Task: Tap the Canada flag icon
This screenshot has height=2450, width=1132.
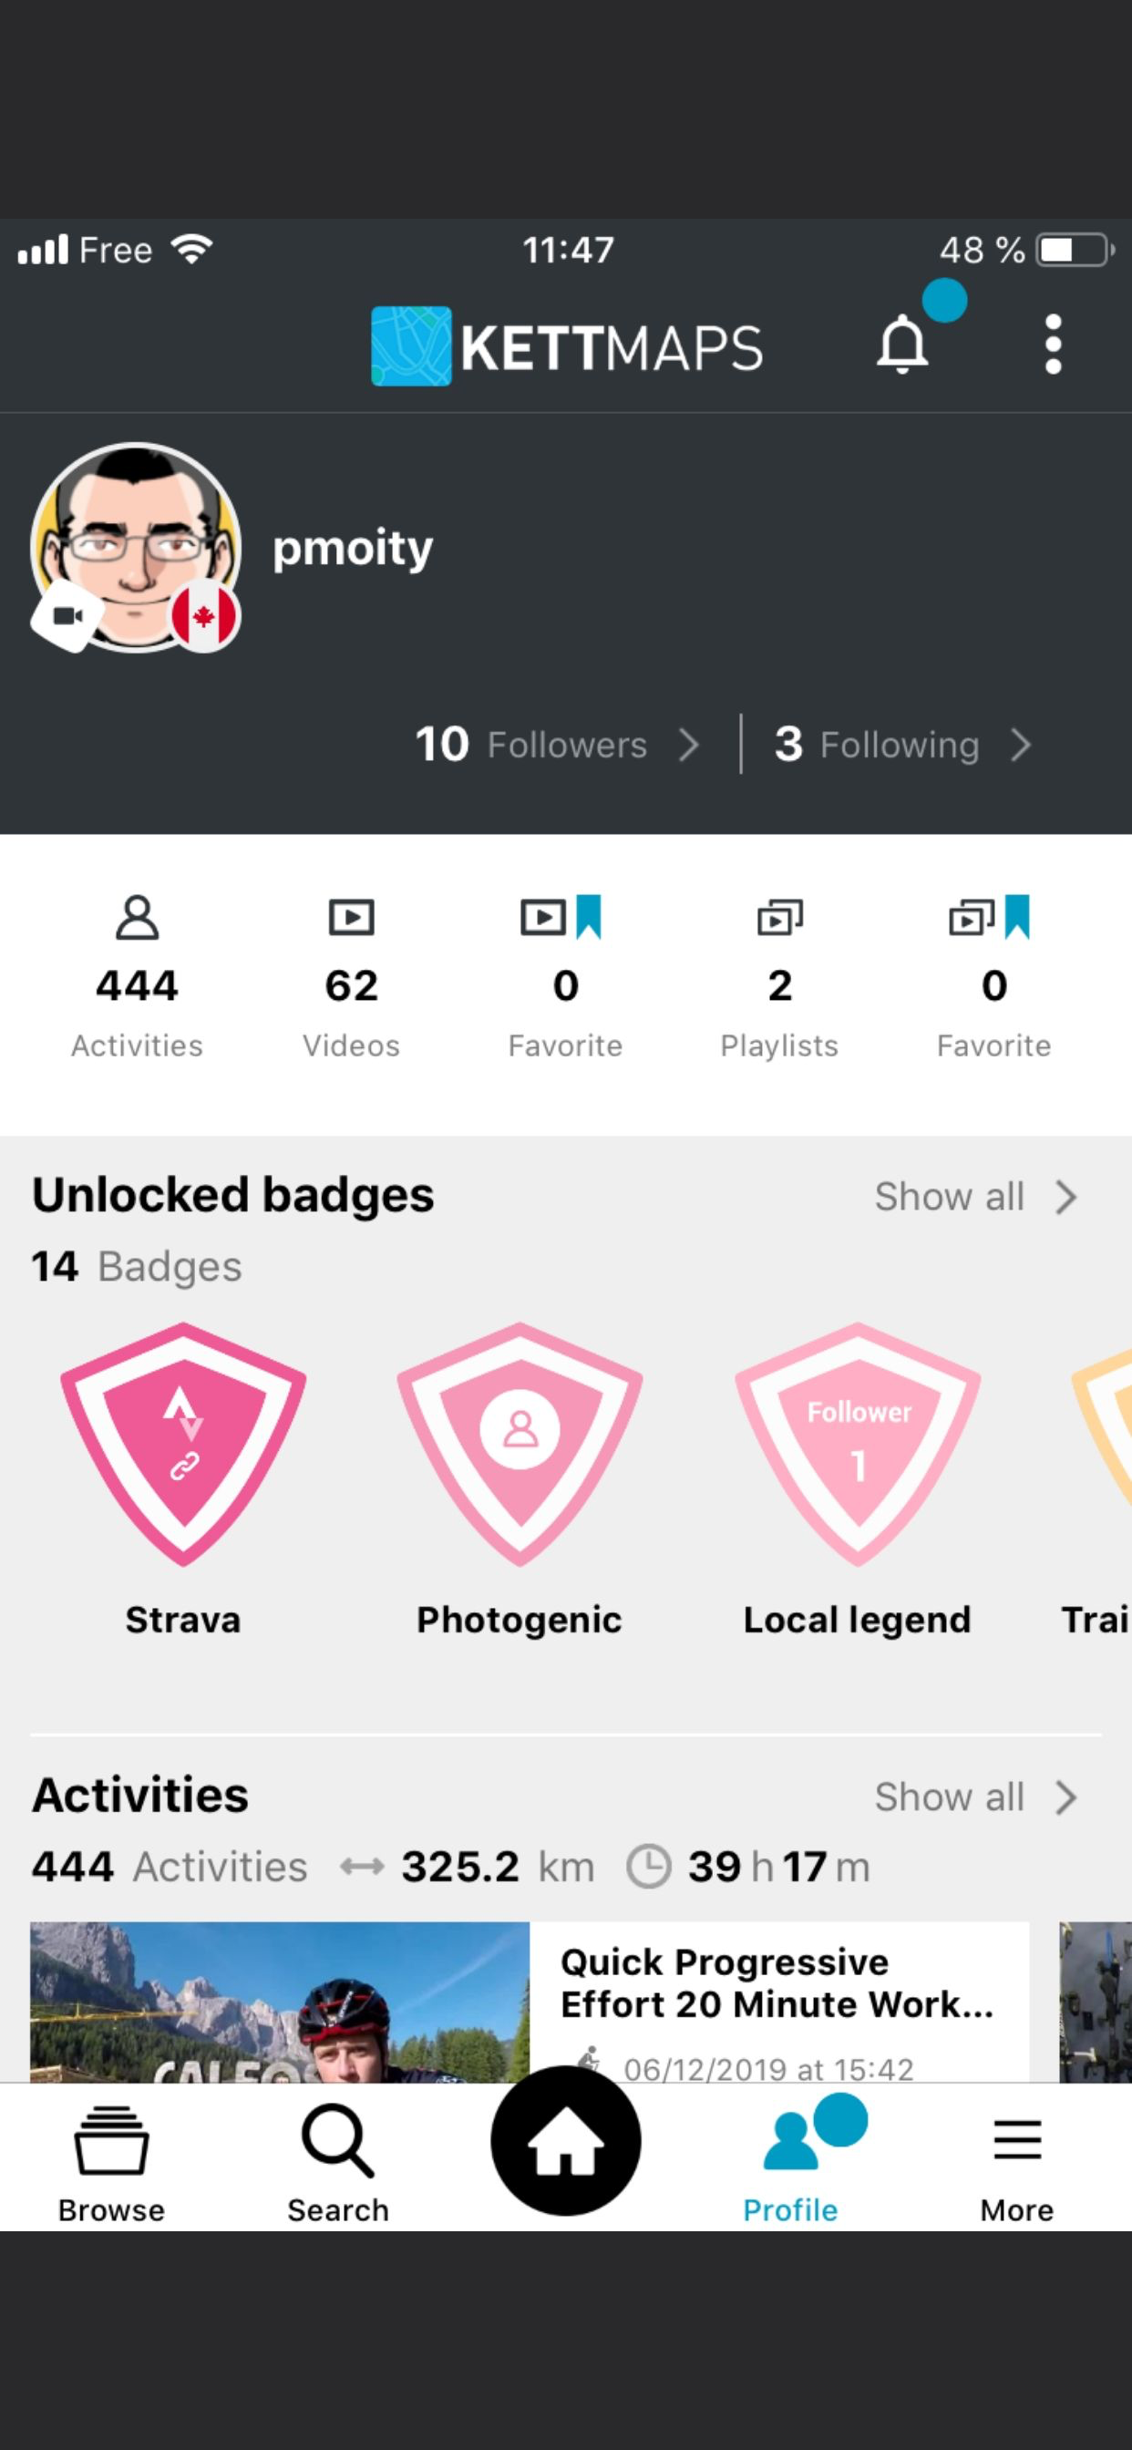Action: [203, 616]
